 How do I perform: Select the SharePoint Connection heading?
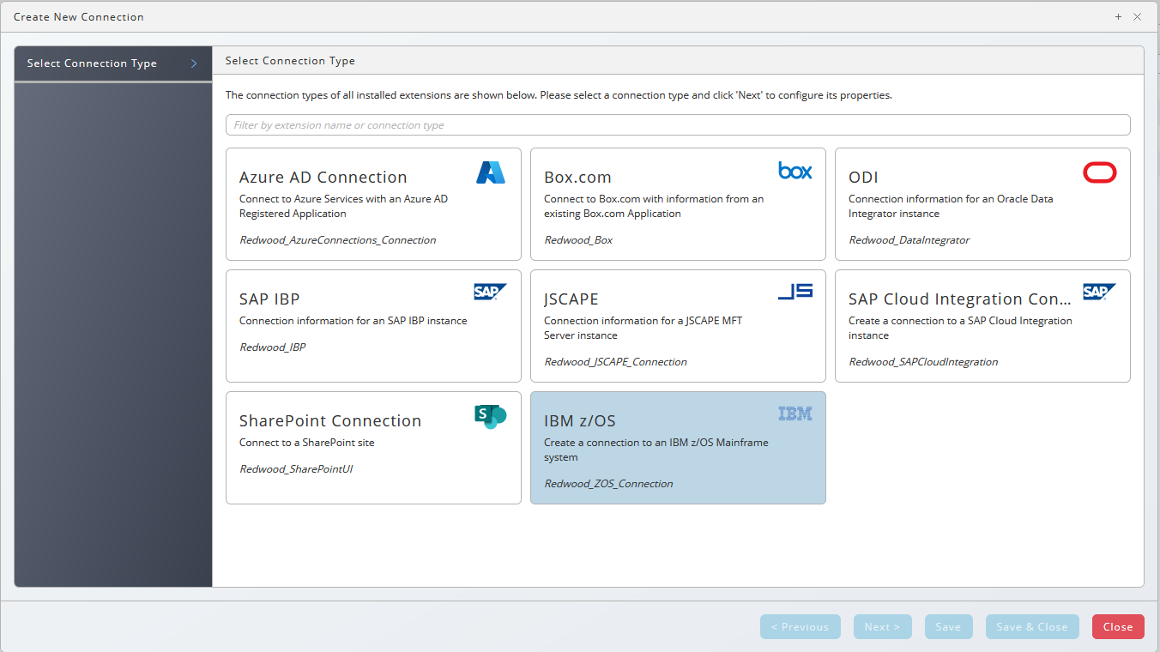click(330, 421)
